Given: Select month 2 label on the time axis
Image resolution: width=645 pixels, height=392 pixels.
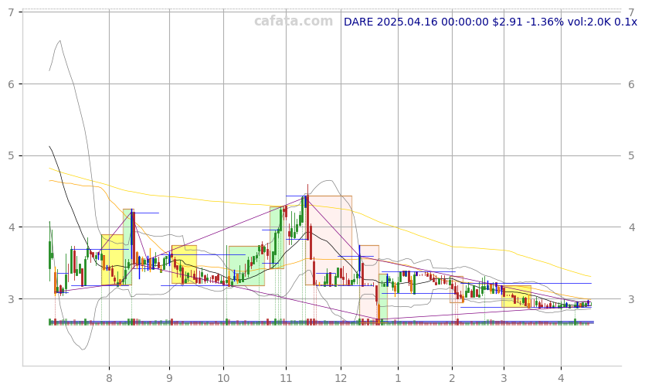Looking at the screenshot, I should tap(452, 378).
